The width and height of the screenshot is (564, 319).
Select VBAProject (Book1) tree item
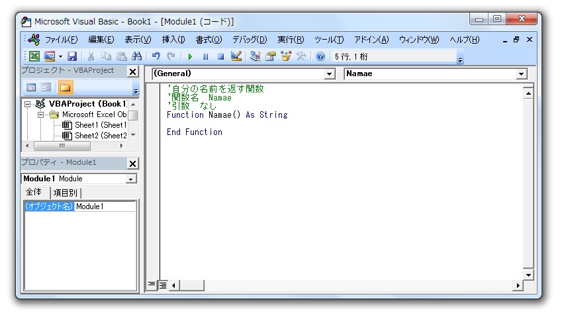click(x=88, y=104)
